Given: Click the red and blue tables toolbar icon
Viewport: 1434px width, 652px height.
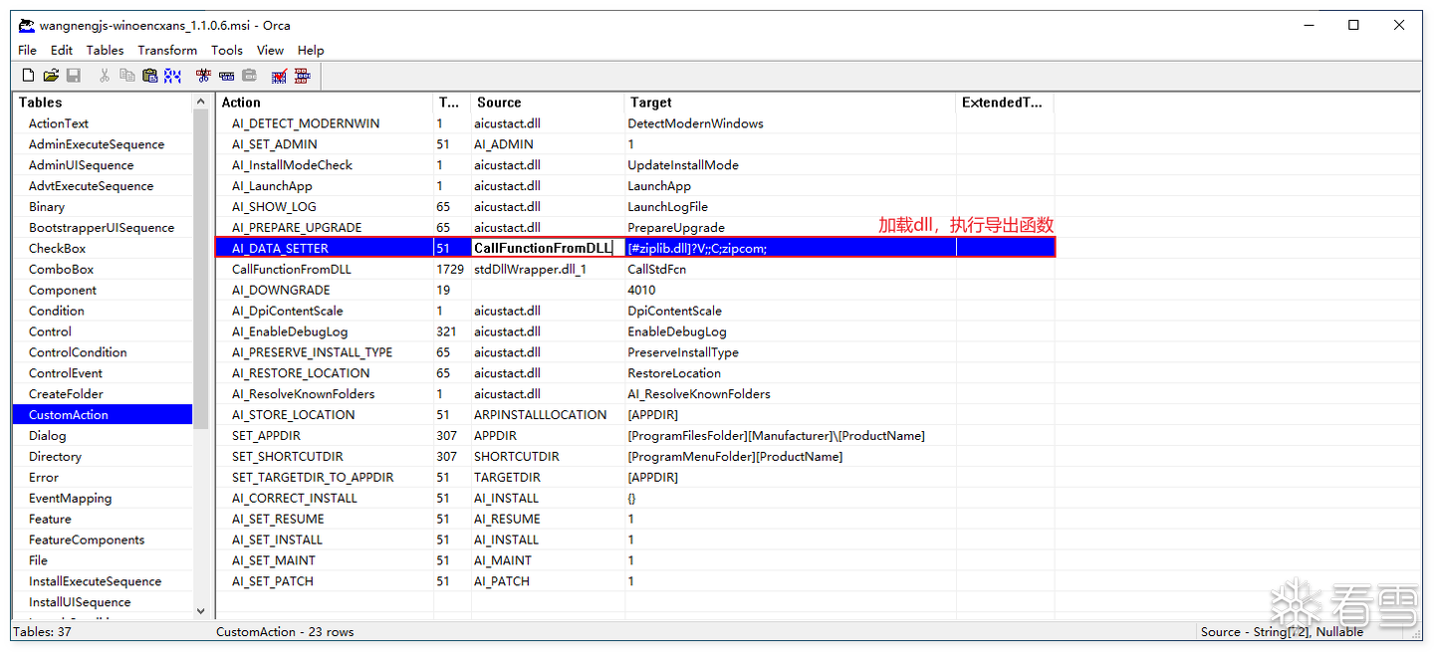Looking at the screenshot, I should coord(303,76).
